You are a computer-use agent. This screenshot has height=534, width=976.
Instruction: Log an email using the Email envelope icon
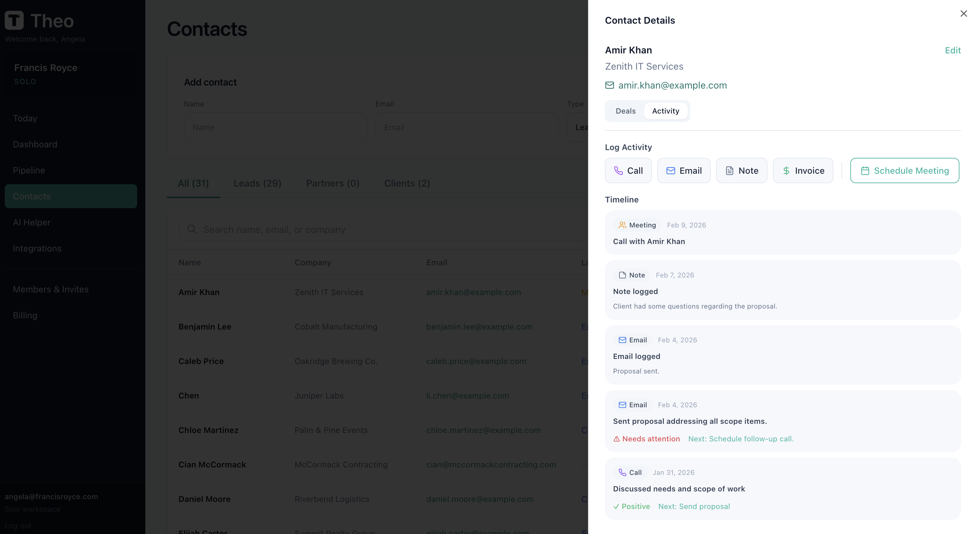pos(670,171)
